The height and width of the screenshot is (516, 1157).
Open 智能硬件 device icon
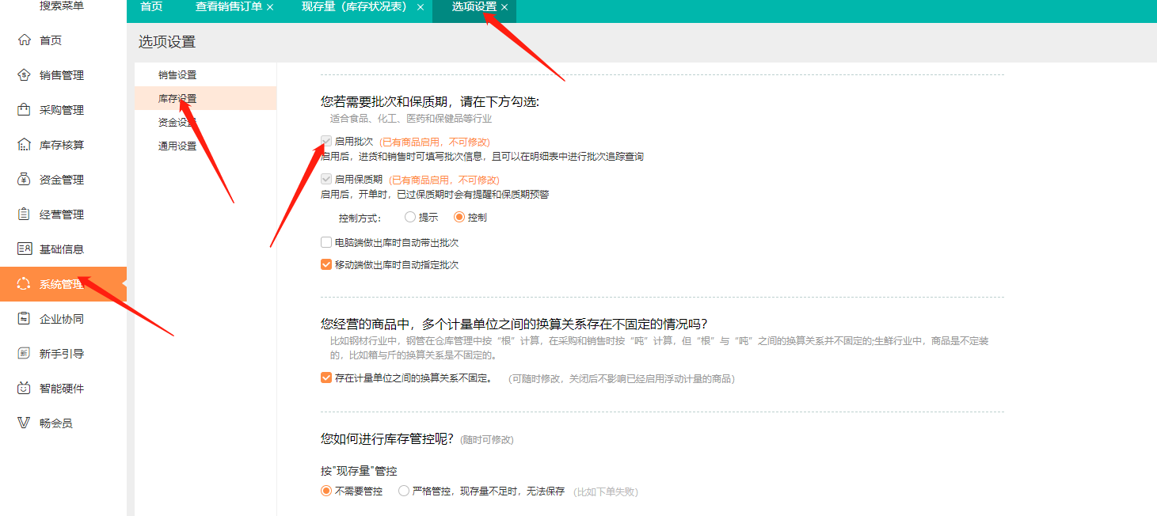click(24, 389)
